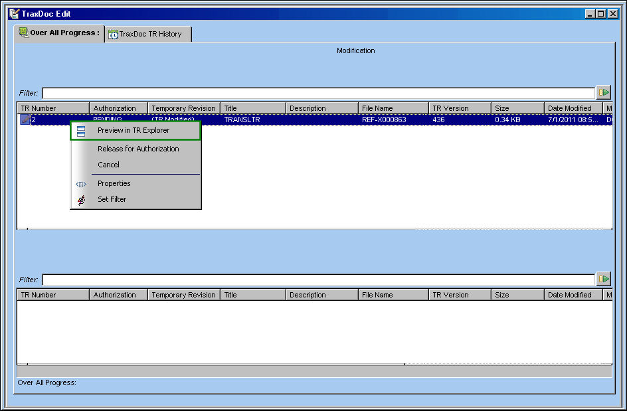
Task: Click the upper table horizontal scrollbar
Action: tap(314, 228)
